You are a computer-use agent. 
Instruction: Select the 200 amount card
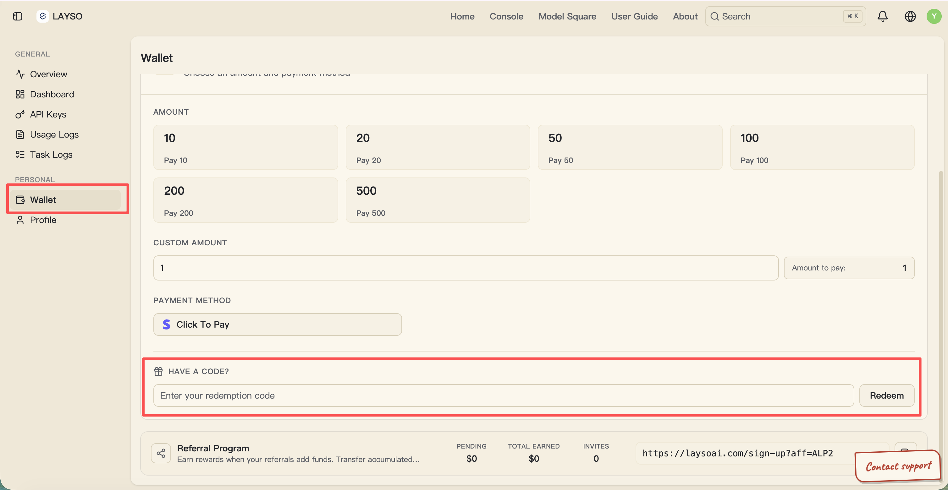point(245,200)
